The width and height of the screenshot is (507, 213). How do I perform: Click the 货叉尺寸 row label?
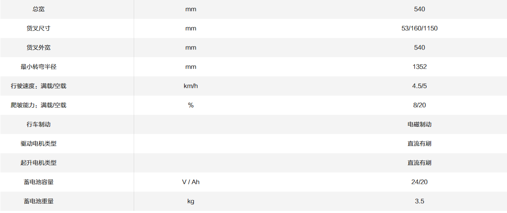38,28
